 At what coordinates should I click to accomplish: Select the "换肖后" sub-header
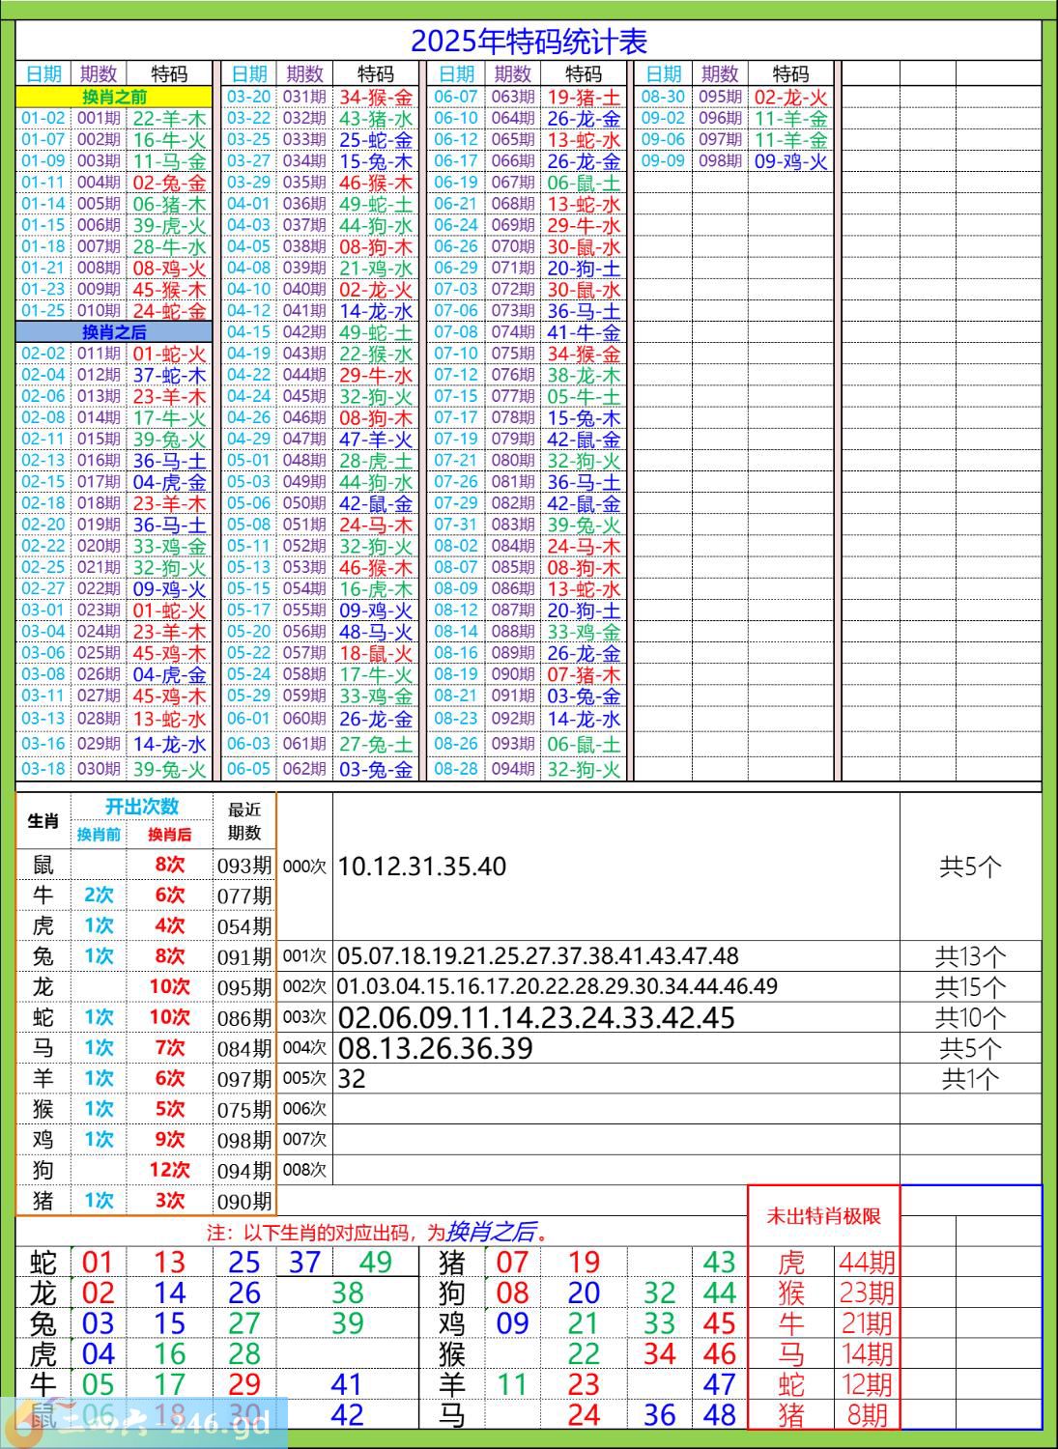coord(169,835)
